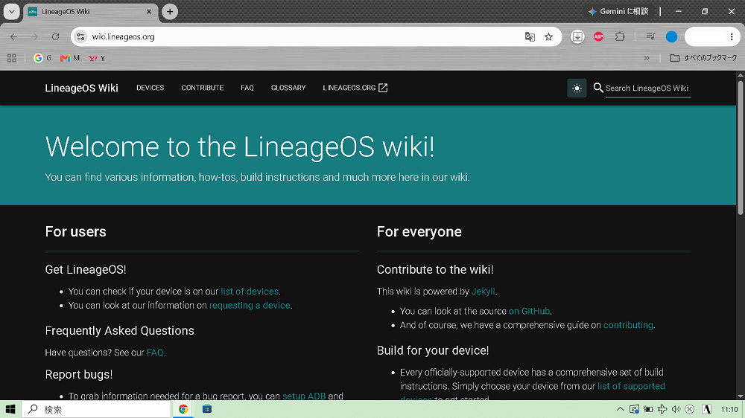This screenshot has width=745, height=418.
Task: Click the browser forward arrow
Action: pos(34,36)
